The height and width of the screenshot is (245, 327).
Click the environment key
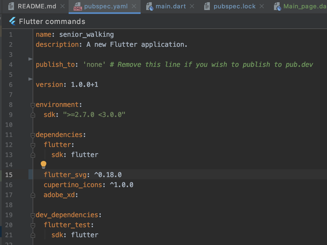[57, 104]
